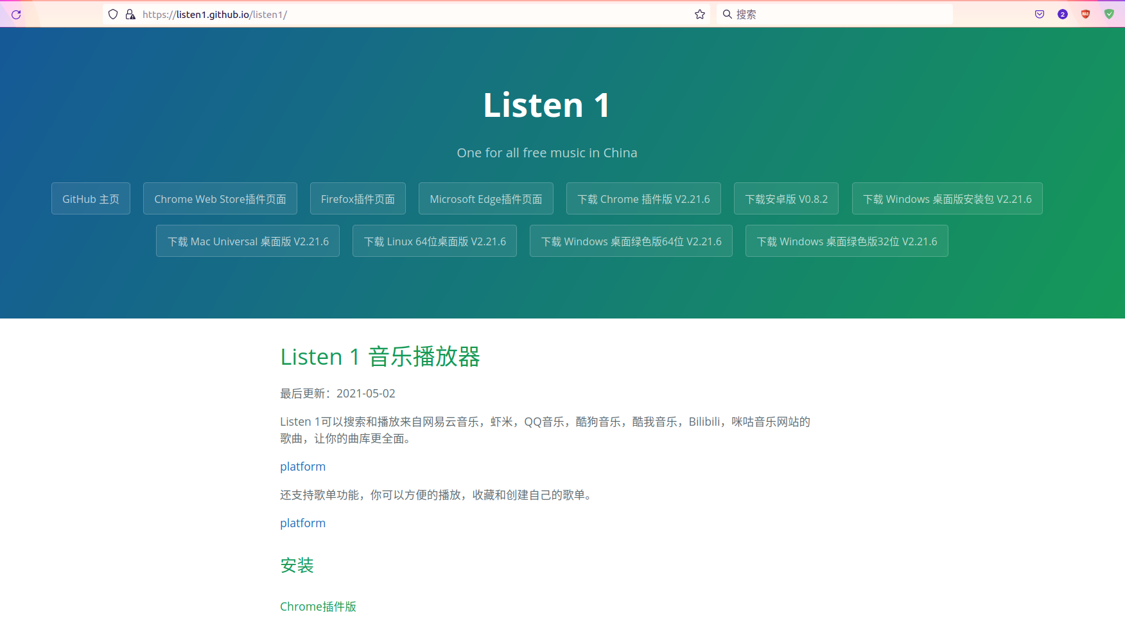
Task: Open the green shield extension icon
Action: [x=1109, y=14]
